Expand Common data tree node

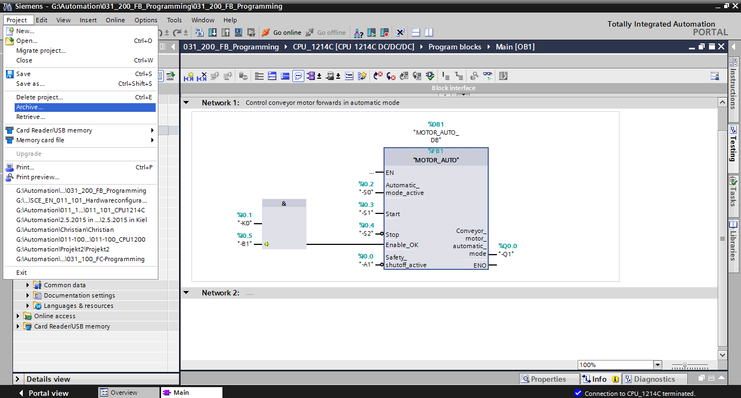tap(28, 285)
